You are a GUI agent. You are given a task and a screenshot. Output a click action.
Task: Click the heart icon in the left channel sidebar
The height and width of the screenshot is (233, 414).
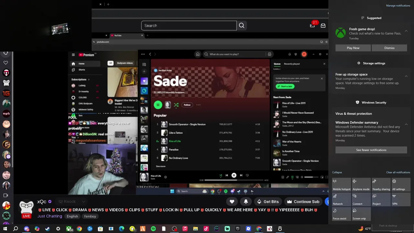(x=6, y=63)
